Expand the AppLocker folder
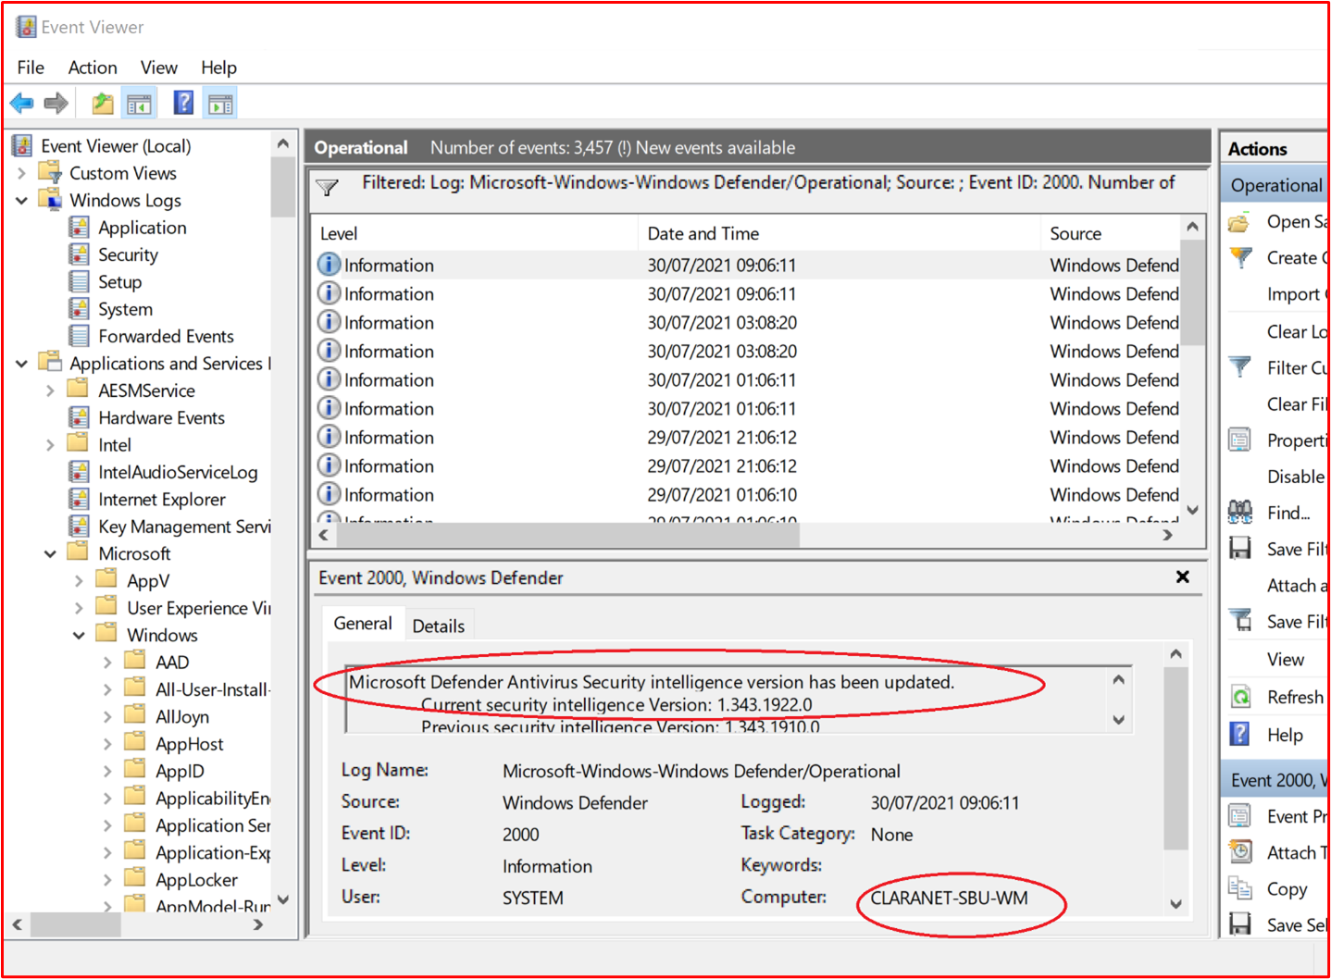The height and width of the screenshot is (979, 1331). click(x=107, y=879)
